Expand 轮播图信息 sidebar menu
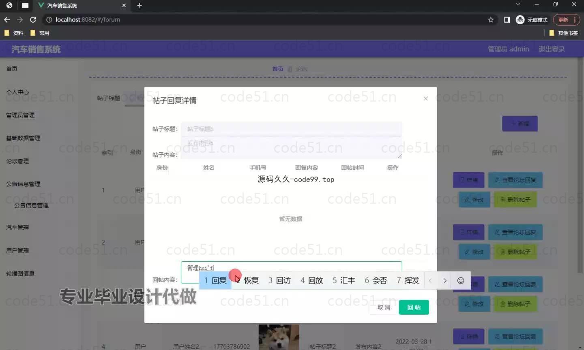Screen dimensions: 584x350 [20, 273]
